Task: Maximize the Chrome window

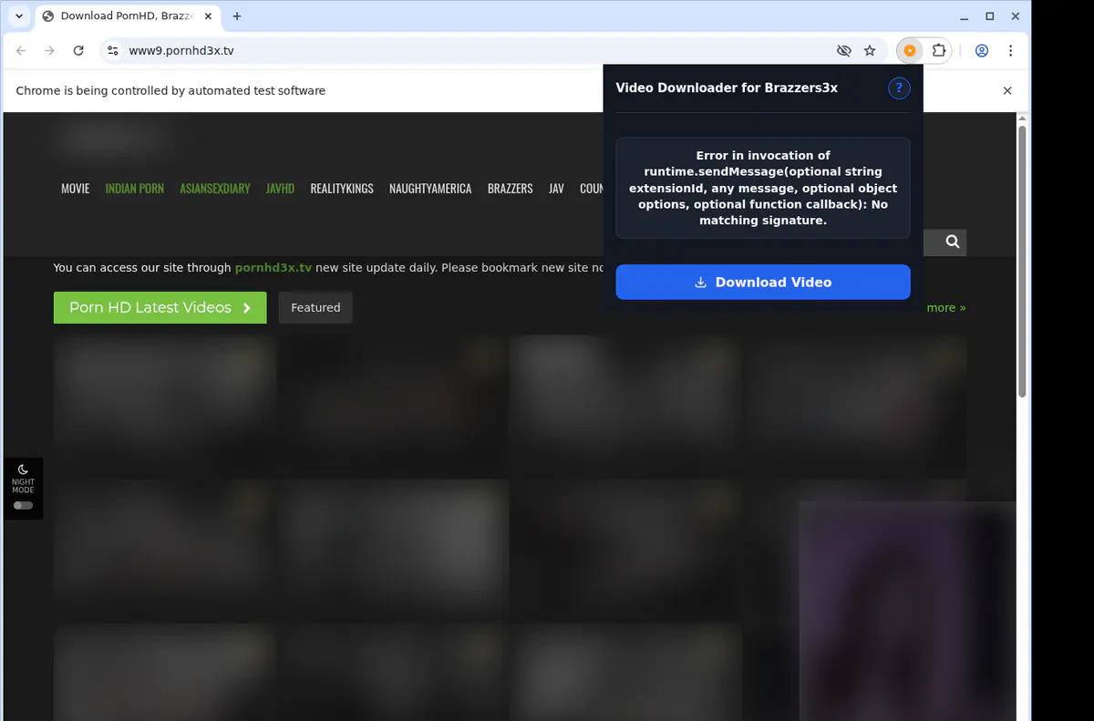Action: 990,16
